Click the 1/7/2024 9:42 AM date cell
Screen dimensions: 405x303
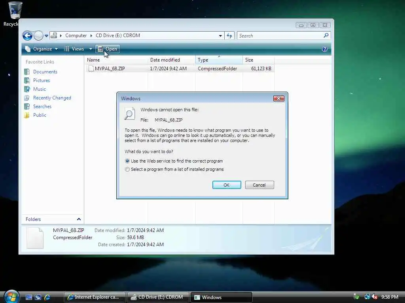[x=168, y=69]
